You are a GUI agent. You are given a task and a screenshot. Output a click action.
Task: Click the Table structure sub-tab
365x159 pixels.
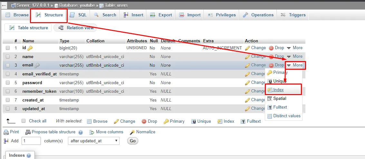point(28,28)
